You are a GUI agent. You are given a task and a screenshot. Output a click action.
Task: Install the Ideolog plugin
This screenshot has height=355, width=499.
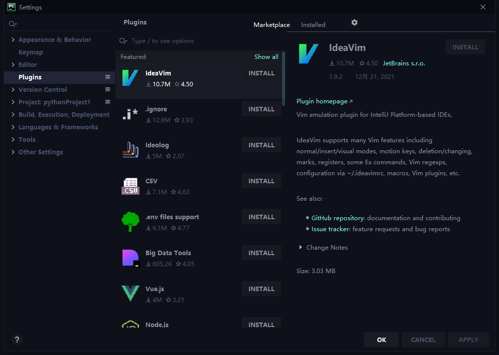261,145
